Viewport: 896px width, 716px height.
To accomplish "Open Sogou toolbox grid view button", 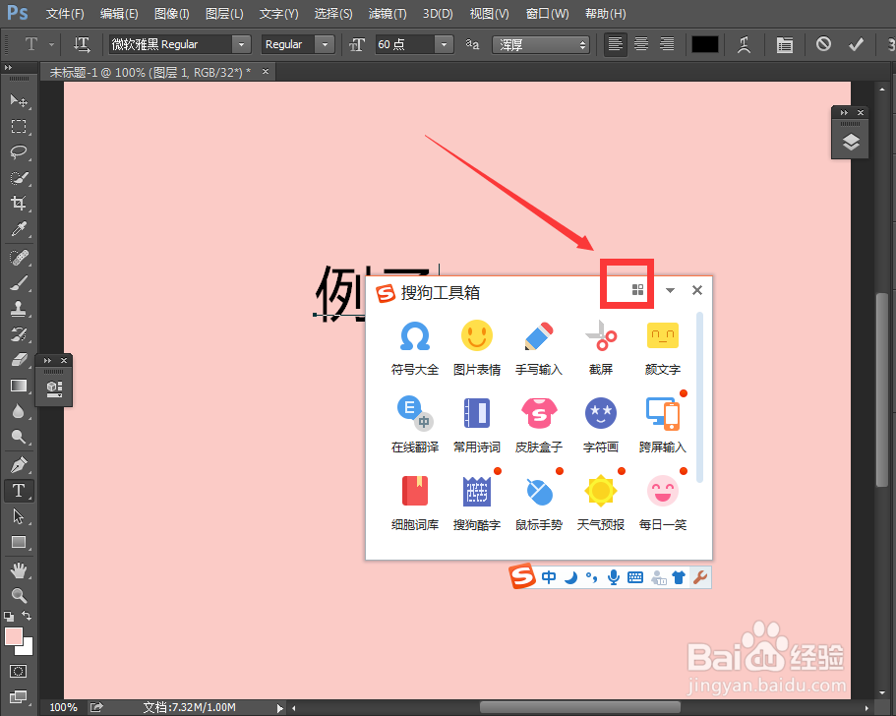I will click(x=637, y=290).
